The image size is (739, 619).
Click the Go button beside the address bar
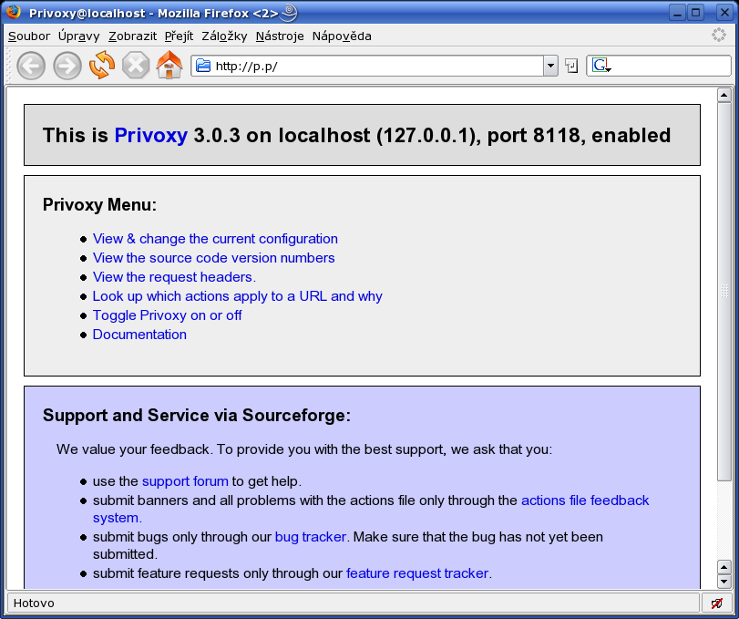click(x=571, y=66)
